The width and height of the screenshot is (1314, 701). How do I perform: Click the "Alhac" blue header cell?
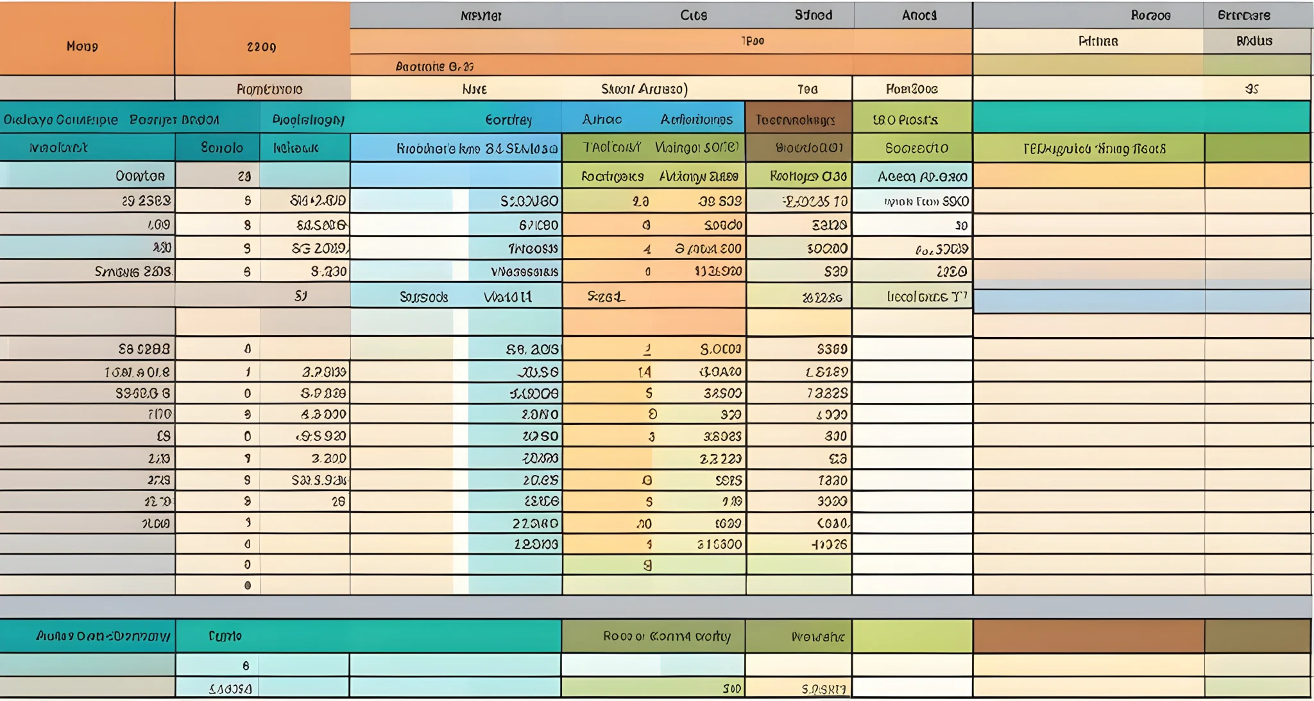pos(602,119)
